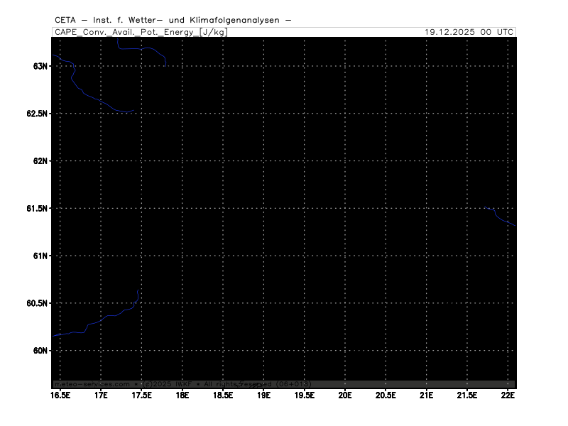568x426 pixels.
Task: Select the 20E longitude axis label
Action: (x=346, y=395)
